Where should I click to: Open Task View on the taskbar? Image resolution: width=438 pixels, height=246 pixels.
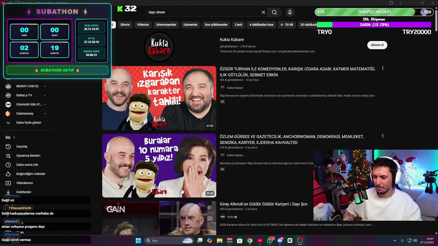(200, 241)
